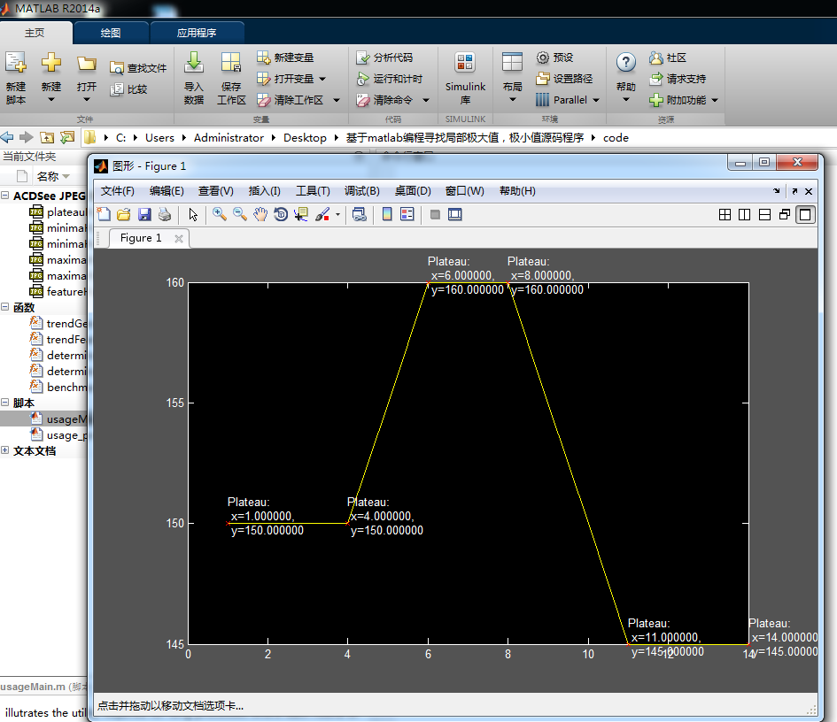Enable the Data Cursor tool
The image size is (837, 722).
pyautogui.click(x=302, y=214)
